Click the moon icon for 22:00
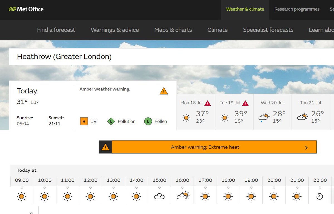The width and height of the screenshot is (334, 214). coord(320,196)
